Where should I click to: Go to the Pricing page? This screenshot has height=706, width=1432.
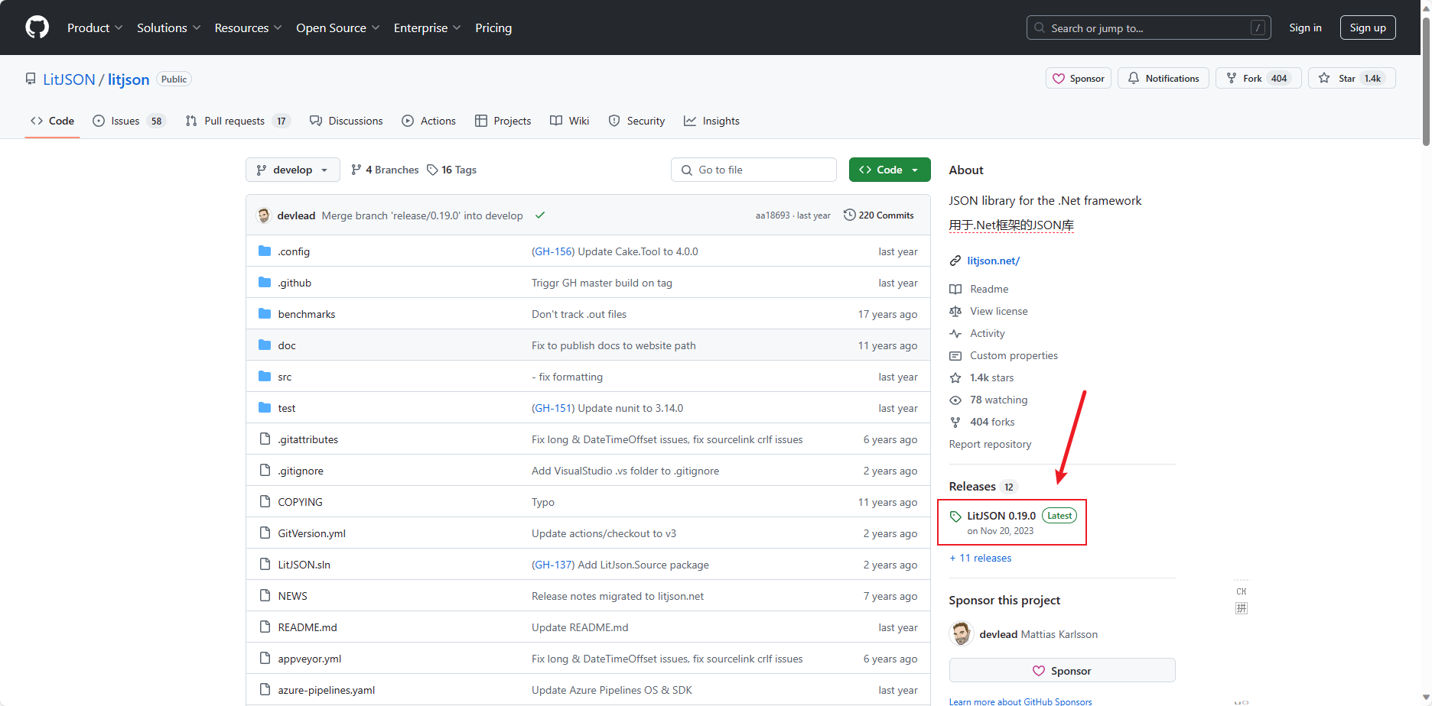tap(493, 28)
